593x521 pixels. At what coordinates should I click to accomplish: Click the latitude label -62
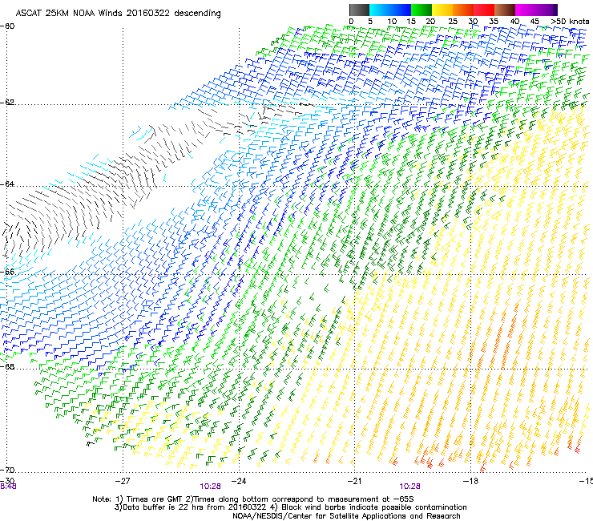(7, 103)
